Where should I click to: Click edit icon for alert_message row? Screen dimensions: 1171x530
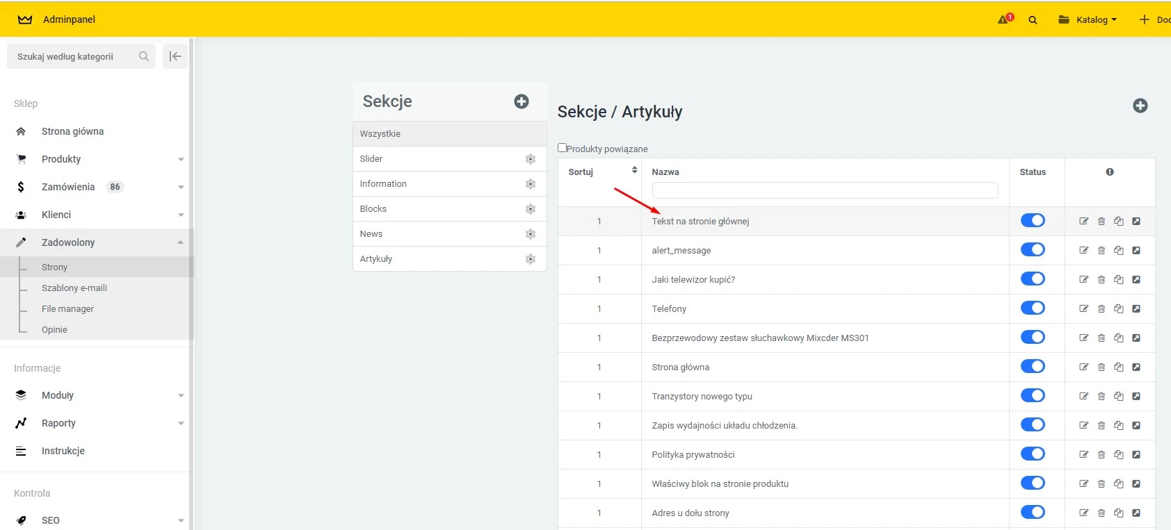point(1083,250)
